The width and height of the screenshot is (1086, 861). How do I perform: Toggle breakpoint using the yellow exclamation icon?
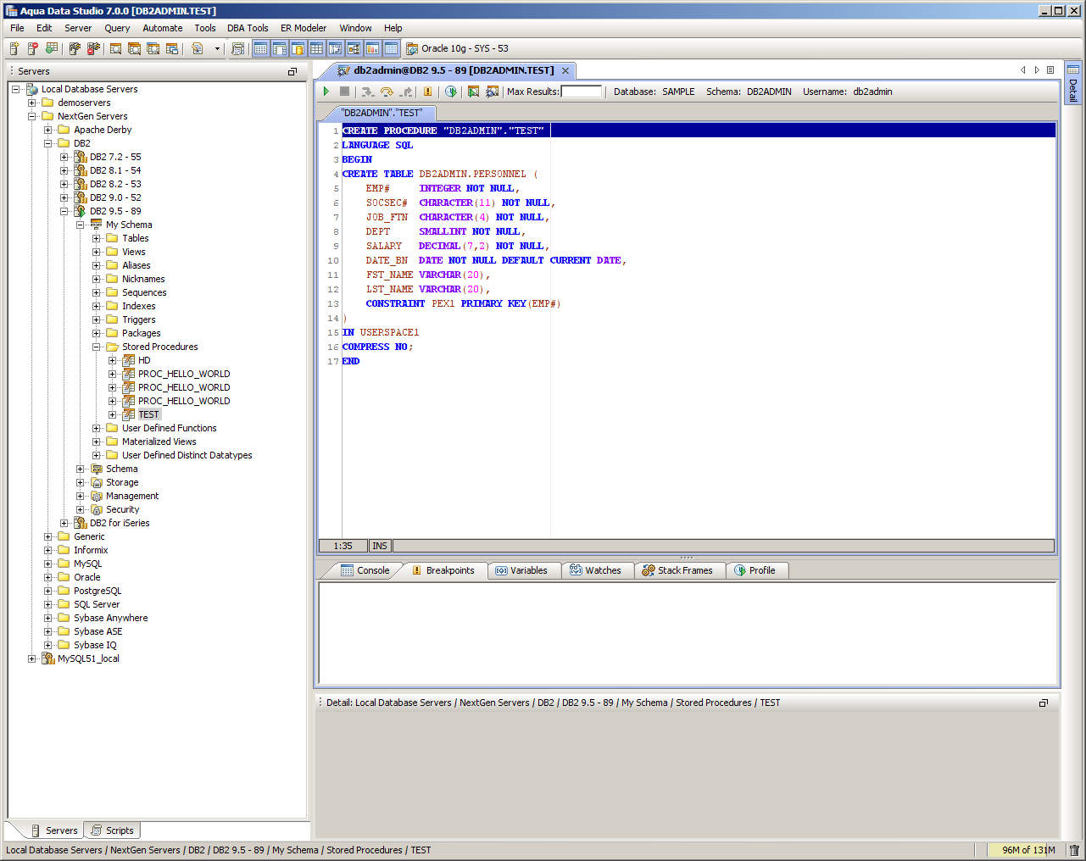click(x=427, y=92)
